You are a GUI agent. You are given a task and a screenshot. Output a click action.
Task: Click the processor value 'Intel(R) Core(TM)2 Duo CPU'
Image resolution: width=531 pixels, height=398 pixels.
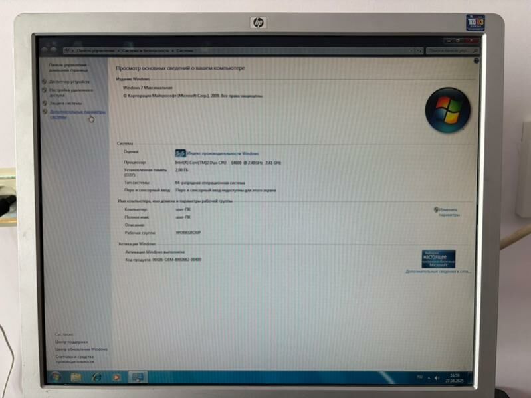pyautogui.click(x=201, y=163)
